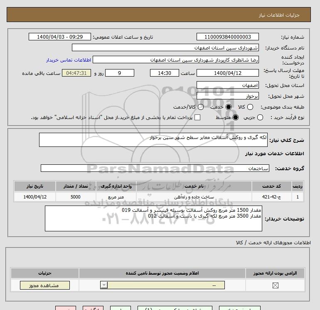Click the announcement date field 1400/04/03 - 09:29
Screen dimensions: 320x310
[x=59, y=37]
